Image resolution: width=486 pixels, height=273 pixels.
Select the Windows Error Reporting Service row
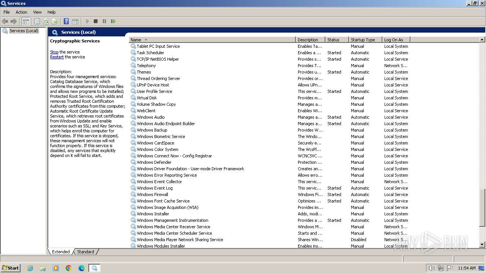pos(270,175)
